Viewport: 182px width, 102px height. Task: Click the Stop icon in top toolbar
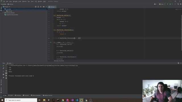coord(175,4)
